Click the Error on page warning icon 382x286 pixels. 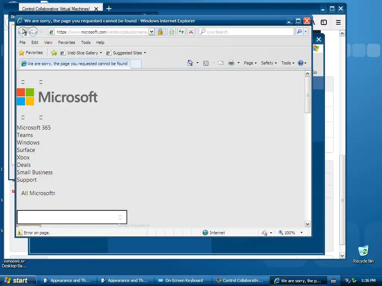click(x=20, y=232)
